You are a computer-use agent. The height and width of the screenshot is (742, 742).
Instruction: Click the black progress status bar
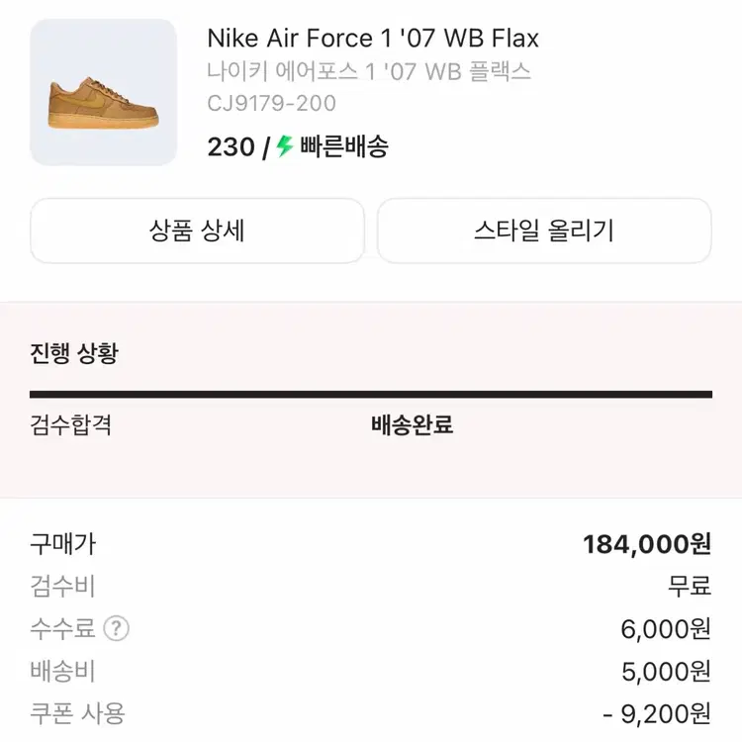coord(371,394)
